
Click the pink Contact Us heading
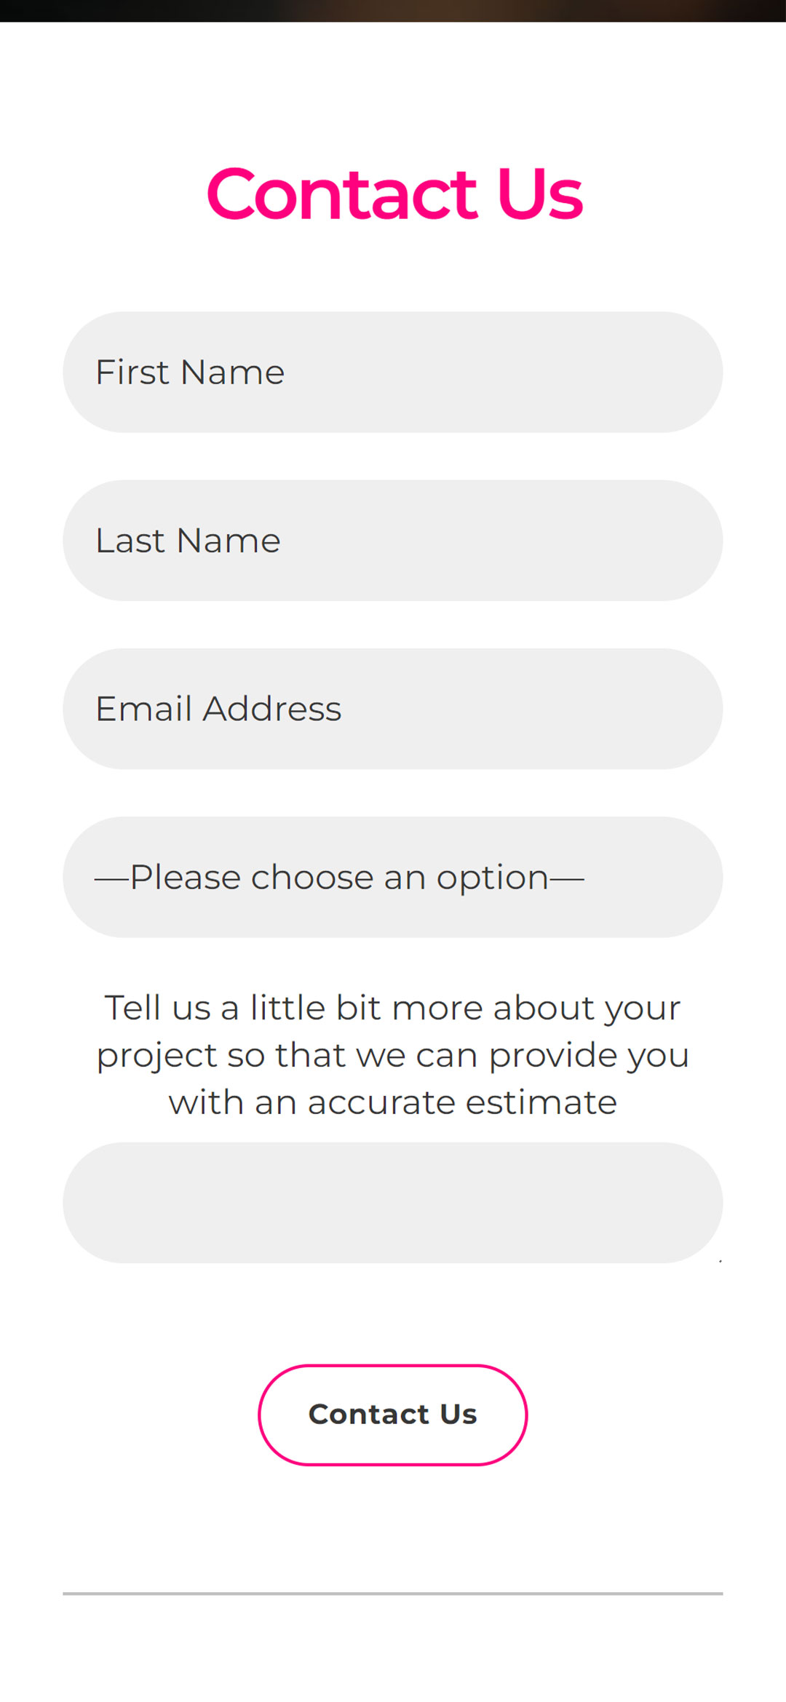click(x=394, y=194)
